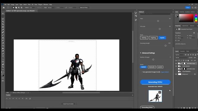Open the folder link beside save checkbox
The height and width of the screenshot is (111, 198).
click(x=165, y=72)
